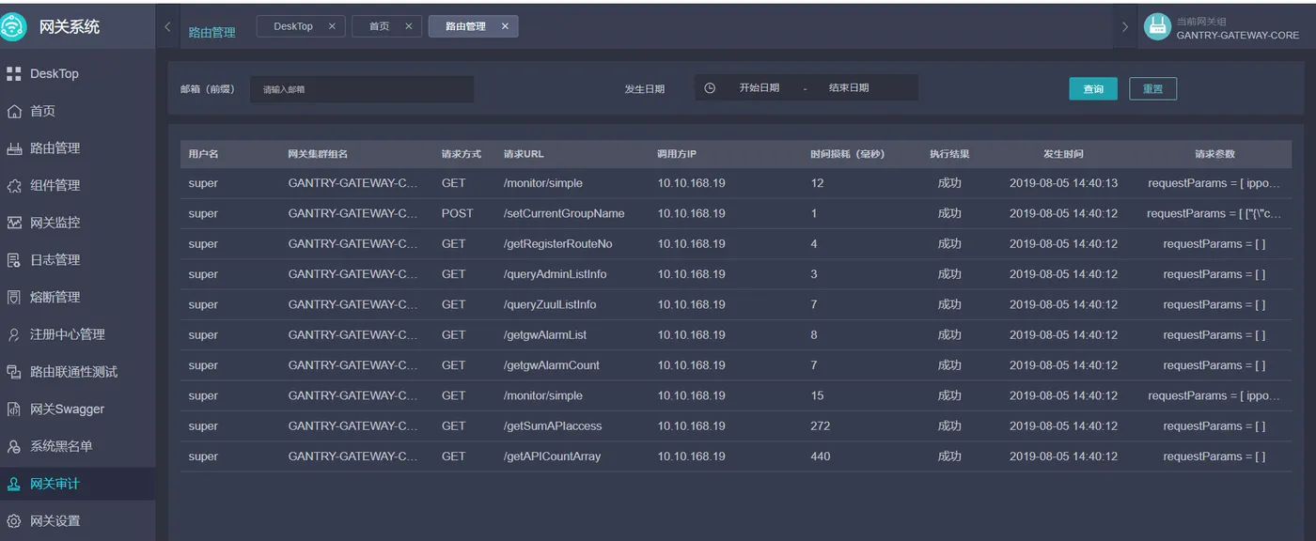
Task: Click the 发生时间 column header
Action: coord(1063,154)
